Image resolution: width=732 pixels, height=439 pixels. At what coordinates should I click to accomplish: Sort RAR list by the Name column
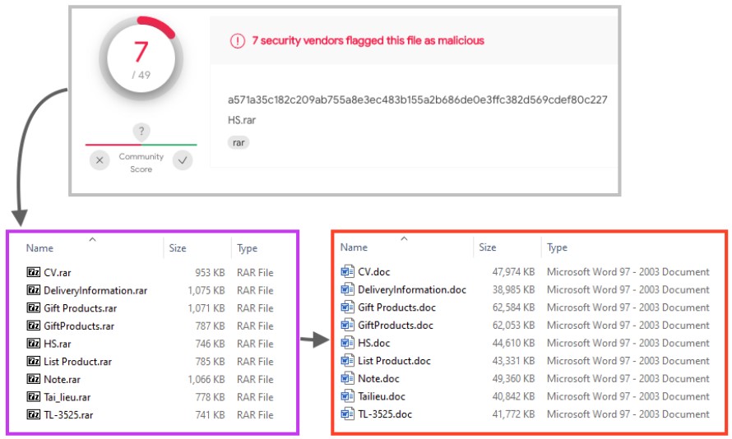point(39,248)
